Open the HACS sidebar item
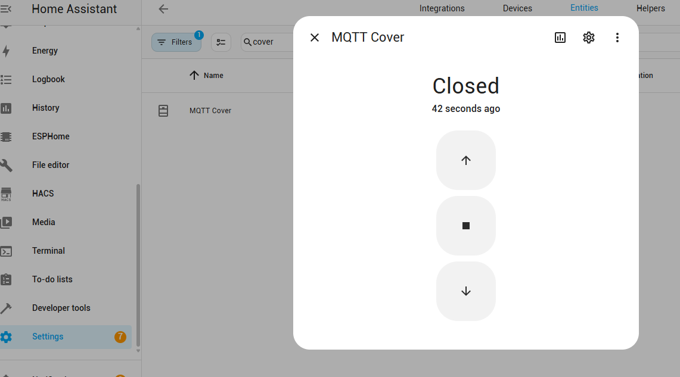Image resolution: width=680 pixels, height=377 pixels. 43,194
